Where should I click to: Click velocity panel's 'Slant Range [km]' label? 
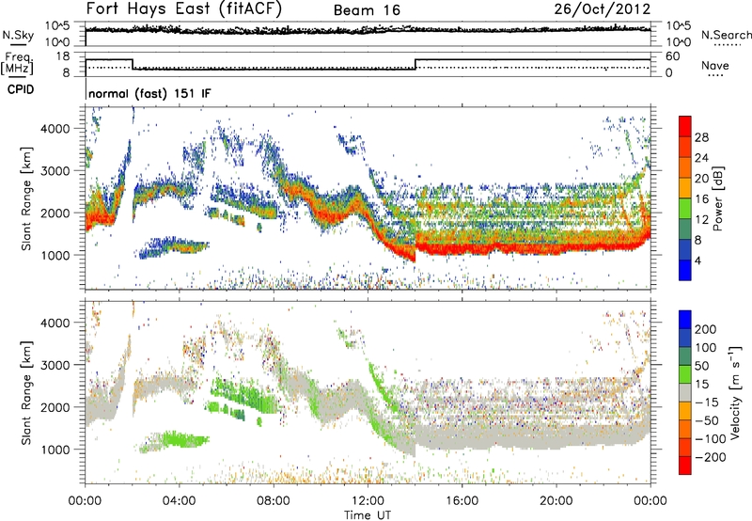coord(26,392)
